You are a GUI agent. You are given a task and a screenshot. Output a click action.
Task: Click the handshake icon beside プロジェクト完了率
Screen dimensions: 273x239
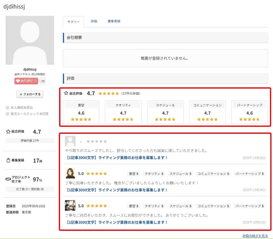pos(8,179)
